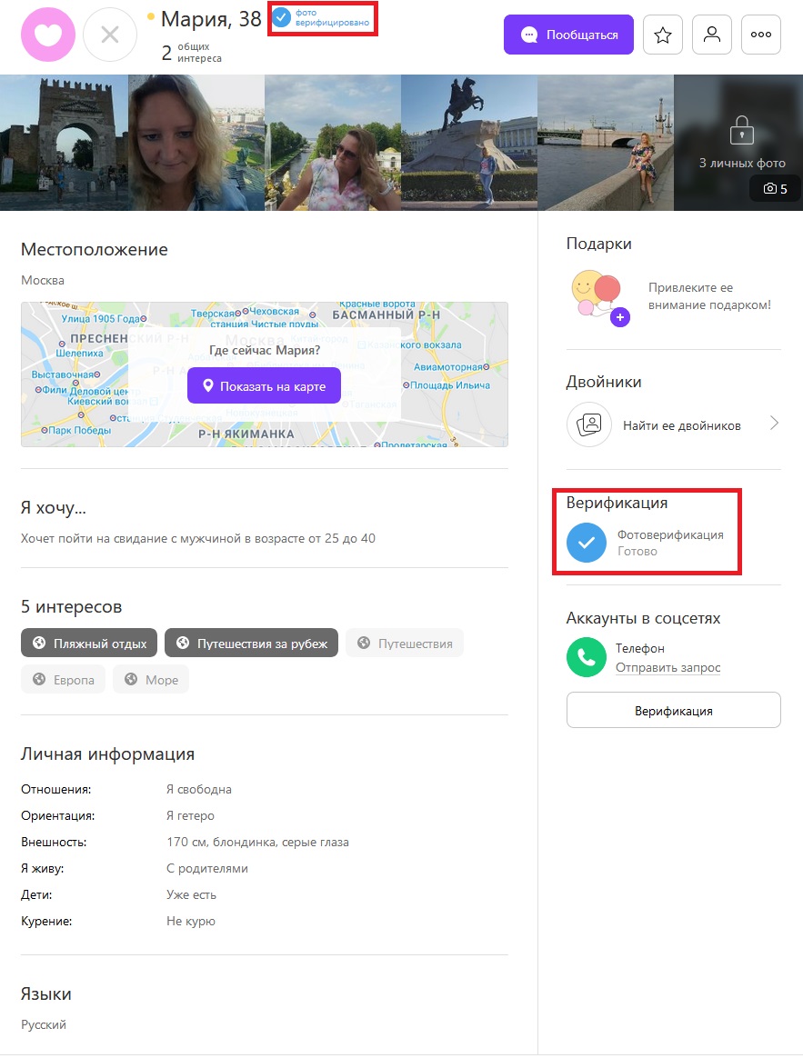Click the gift balloons icon with plus
803x1058 pixels.
[x=599, y=297]
